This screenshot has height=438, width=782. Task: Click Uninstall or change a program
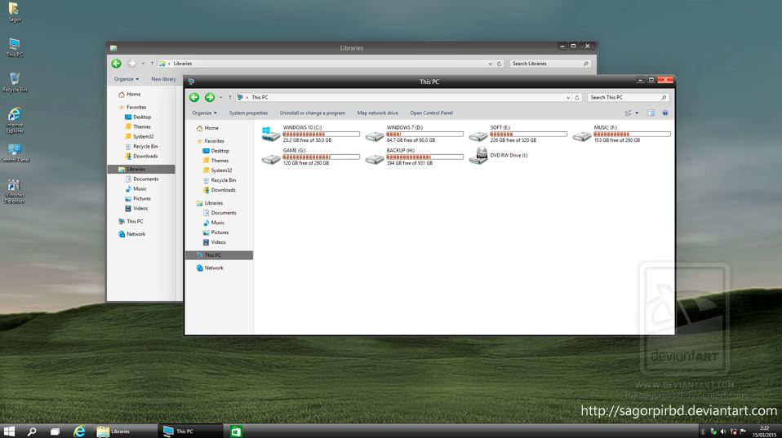pyautogui.click(x=312, y=113)
